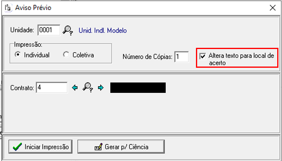Screen dimensions: 282x161
Task: Close the Aviso Prévio dialog
Action: pyautogui.click(x=273, y=8)
